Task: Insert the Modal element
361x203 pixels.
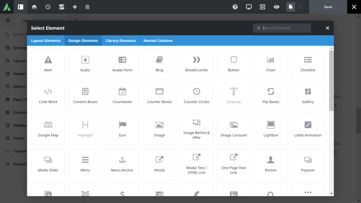Action: [x=159, y=164]
